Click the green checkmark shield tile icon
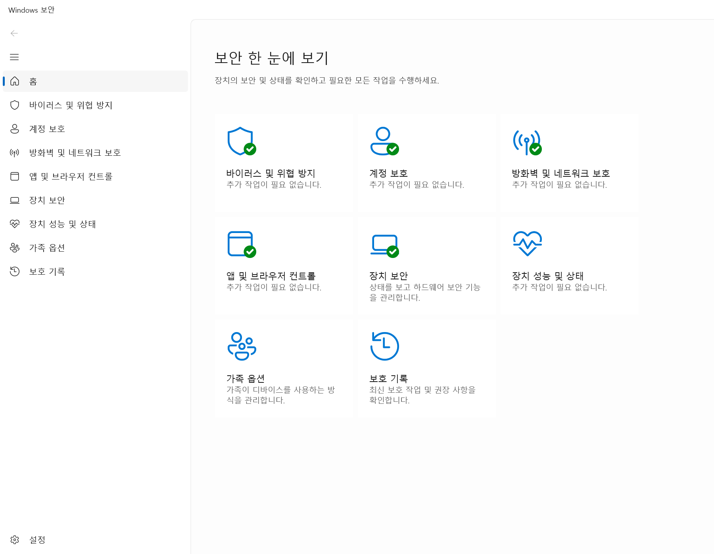This screenshot has height=554, width=714. 241,141
